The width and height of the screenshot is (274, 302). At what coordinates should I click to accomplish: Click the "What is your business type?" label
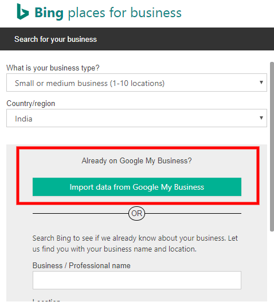(x=53, y=68)
